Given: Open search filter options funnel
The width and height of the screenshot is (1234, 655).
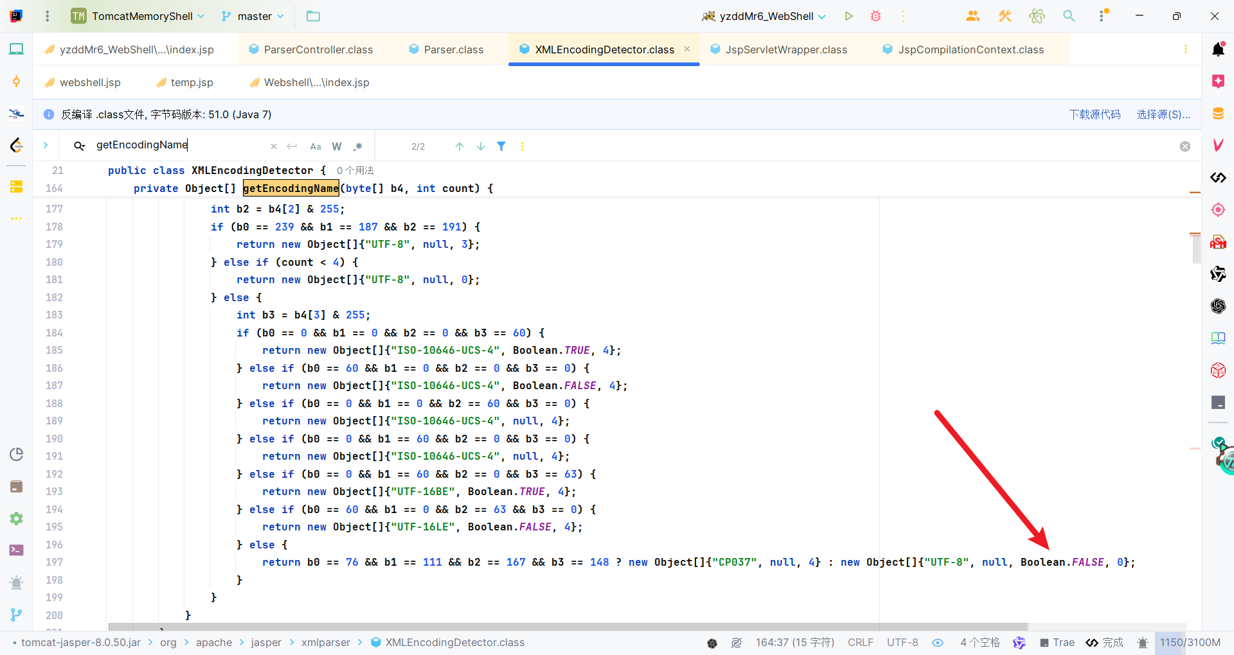Looking at the screenshot, I should pos(501,146).
